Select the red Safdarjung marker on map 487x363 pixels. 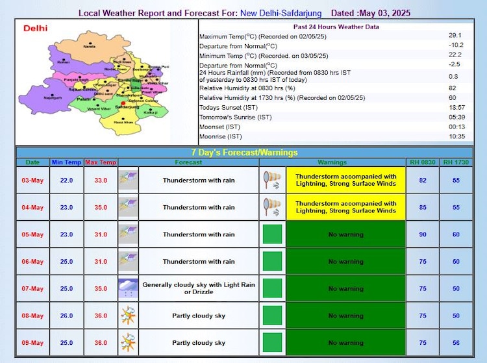(123, 101)
